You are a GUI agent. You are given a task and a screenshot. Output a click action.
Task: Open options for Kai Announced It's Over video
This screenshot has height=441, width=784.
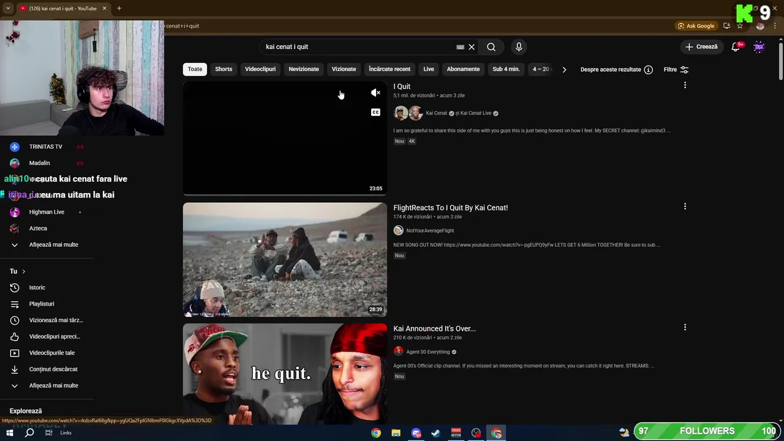(685, 327)
